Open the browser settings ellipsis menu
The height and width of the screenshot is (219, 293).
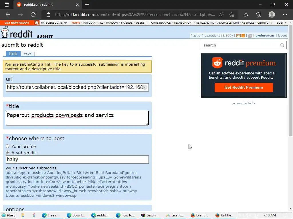(285, 15)
